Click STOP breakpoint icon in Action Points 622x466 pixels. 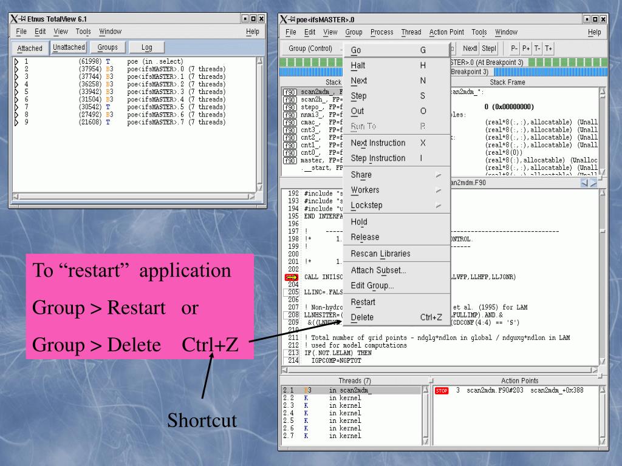coord(442,391)
